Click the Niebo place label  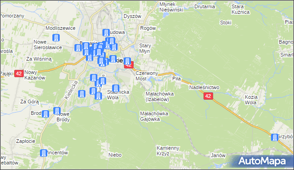(115, 155)
